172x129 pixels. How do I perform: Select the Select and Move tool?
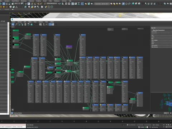4,4
